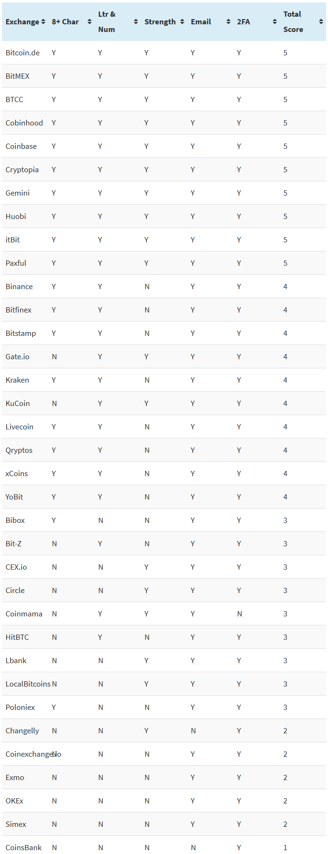The image size is (328, 854).
Task: Click the Total Score sort arrows
Action: (x=321, y=22)
